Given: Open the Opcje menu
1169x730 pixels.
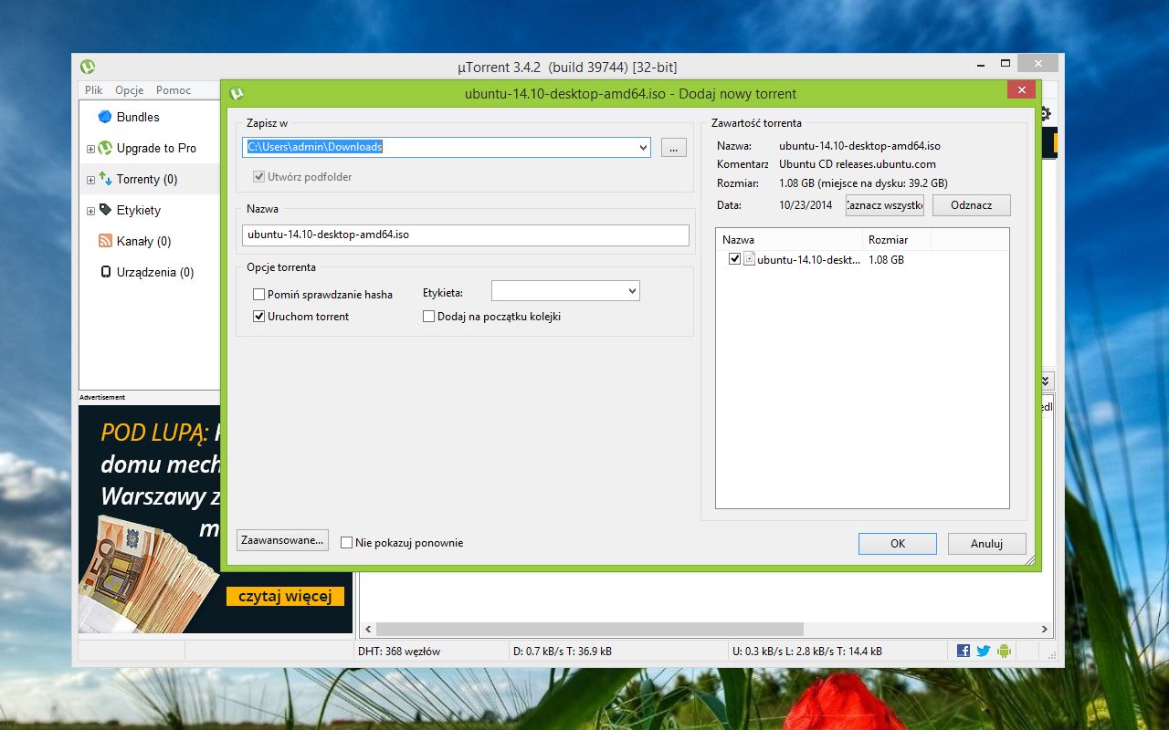Looking at the screenshot, I should pos(129,90).
